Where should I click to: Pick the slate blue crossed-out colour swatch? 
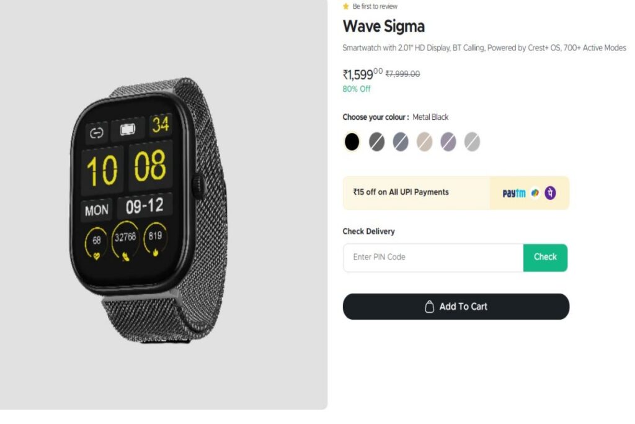[x=401, y=142]
